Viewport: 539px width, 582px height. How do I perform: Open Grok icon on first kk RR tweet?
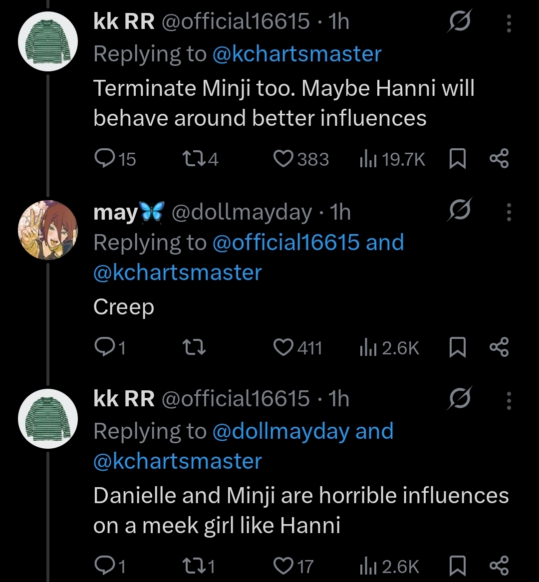458,23
